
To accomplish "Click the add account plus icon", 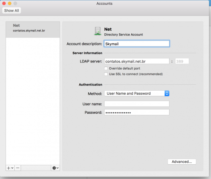I will (x=9, y=168).
